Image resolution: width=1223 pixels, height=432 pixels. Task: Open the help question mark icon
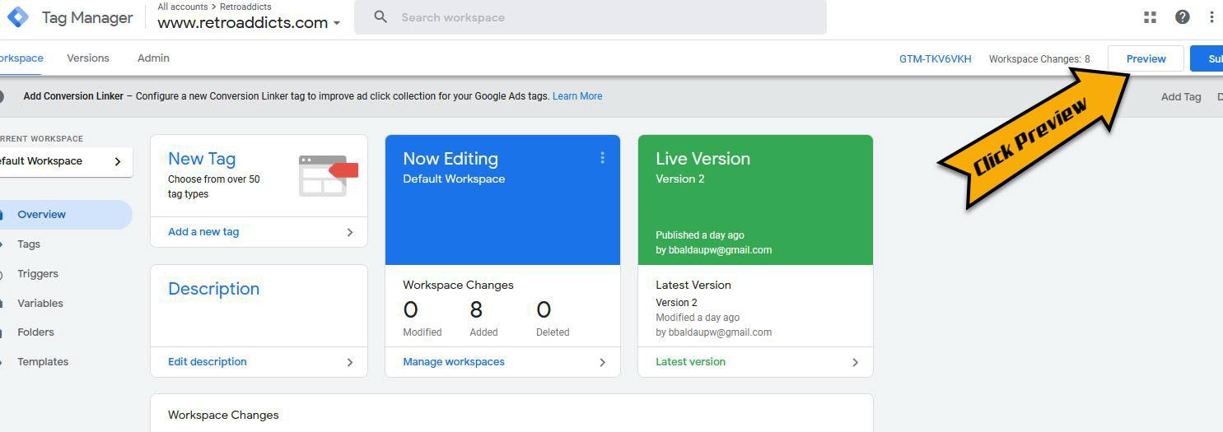[x=1182, y=16]
